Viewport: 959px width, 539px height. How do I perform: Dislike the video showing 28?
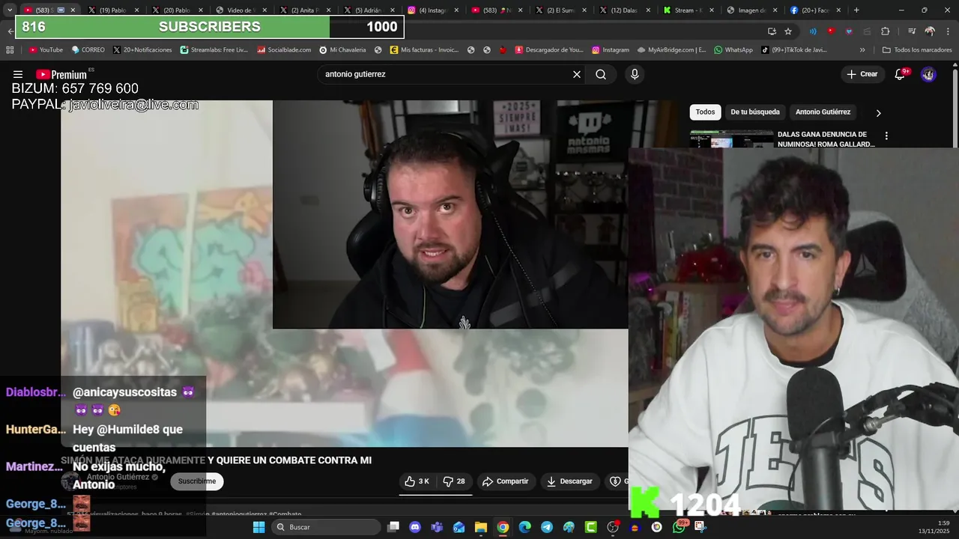coord(454,481)
